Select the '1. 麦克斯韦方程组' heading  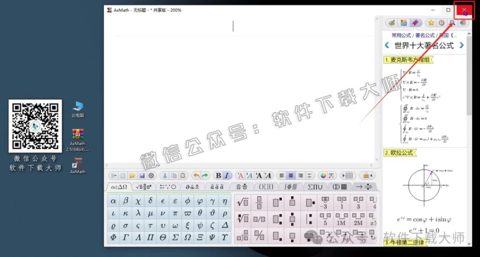coord(408,60)
